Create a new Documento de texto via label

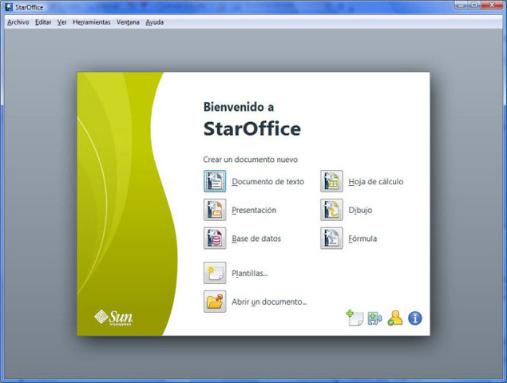[x=267, y=182]
